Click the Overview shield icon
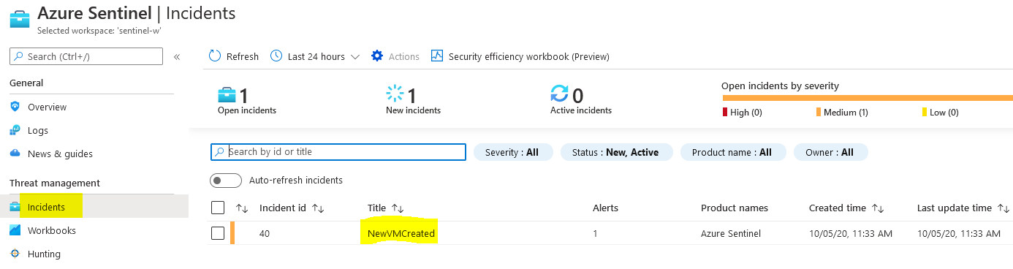 (15, 107)
